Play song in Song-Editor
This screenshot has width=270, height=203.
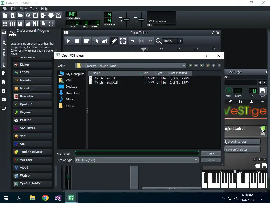click(68, 41)
